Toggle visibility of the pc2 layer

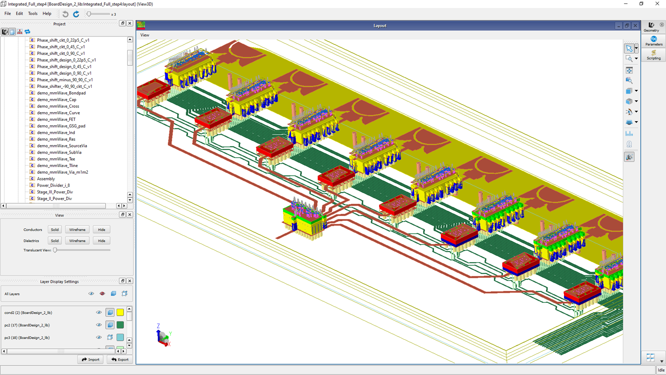coord(99,325)
